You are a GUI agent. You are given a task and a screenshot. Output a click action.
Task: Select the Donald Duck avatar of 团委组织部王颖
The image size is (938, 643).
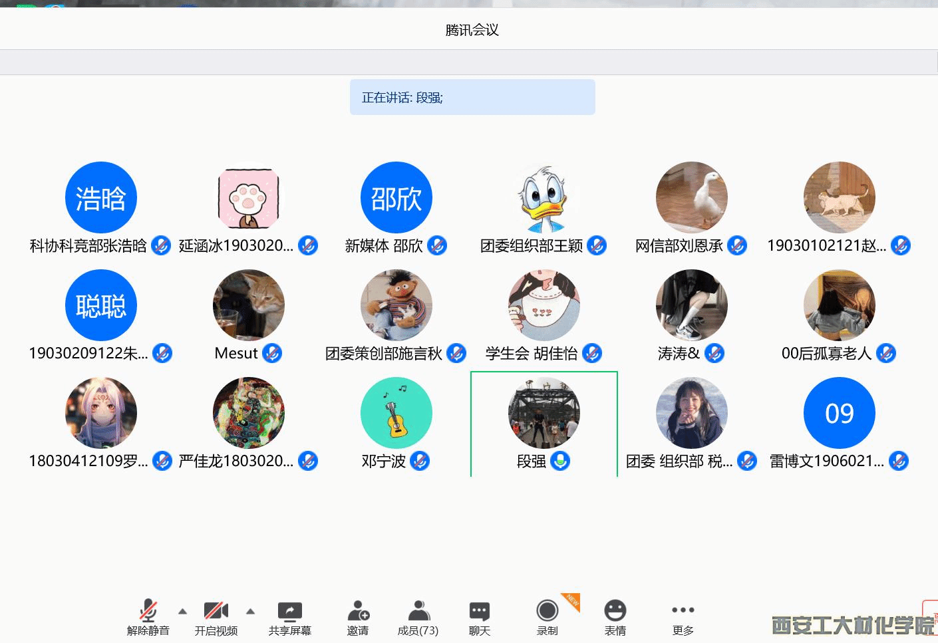click(x=544, y=197)
